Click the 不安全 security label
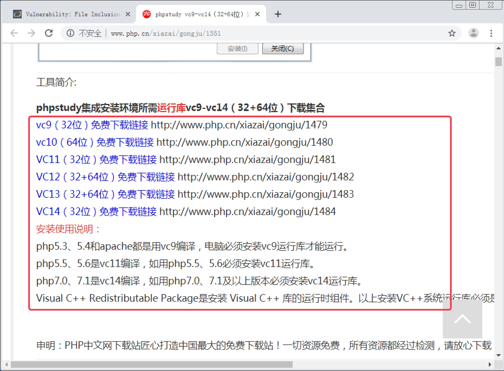This screenshot has width=504, height=371. click(x=90, y=33)
